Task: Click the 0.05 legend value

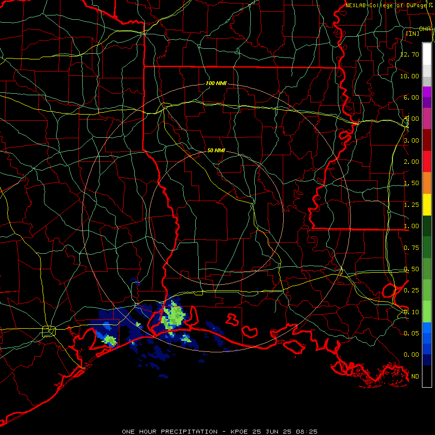Action: coord(411,333)
